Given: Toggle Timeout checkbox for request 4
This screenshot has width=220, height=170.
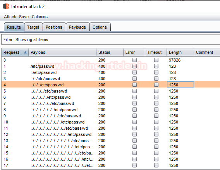Looking at the screenshot, I should click(x=156, y=84).
